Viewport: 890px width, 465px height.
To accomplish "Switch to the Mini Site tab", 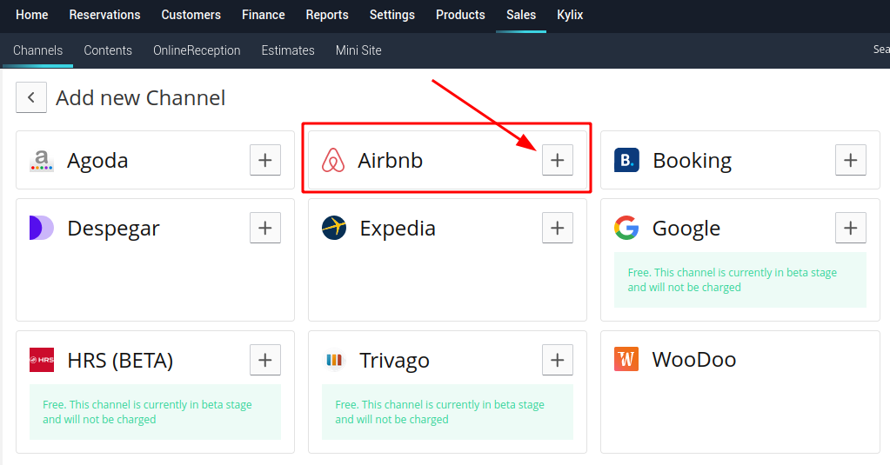I will click(x=358, y=50).
